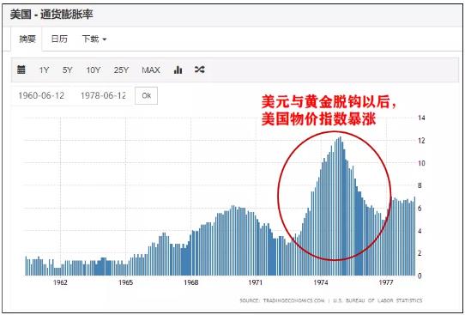Open the 摘要 tab

coord(27,39)
